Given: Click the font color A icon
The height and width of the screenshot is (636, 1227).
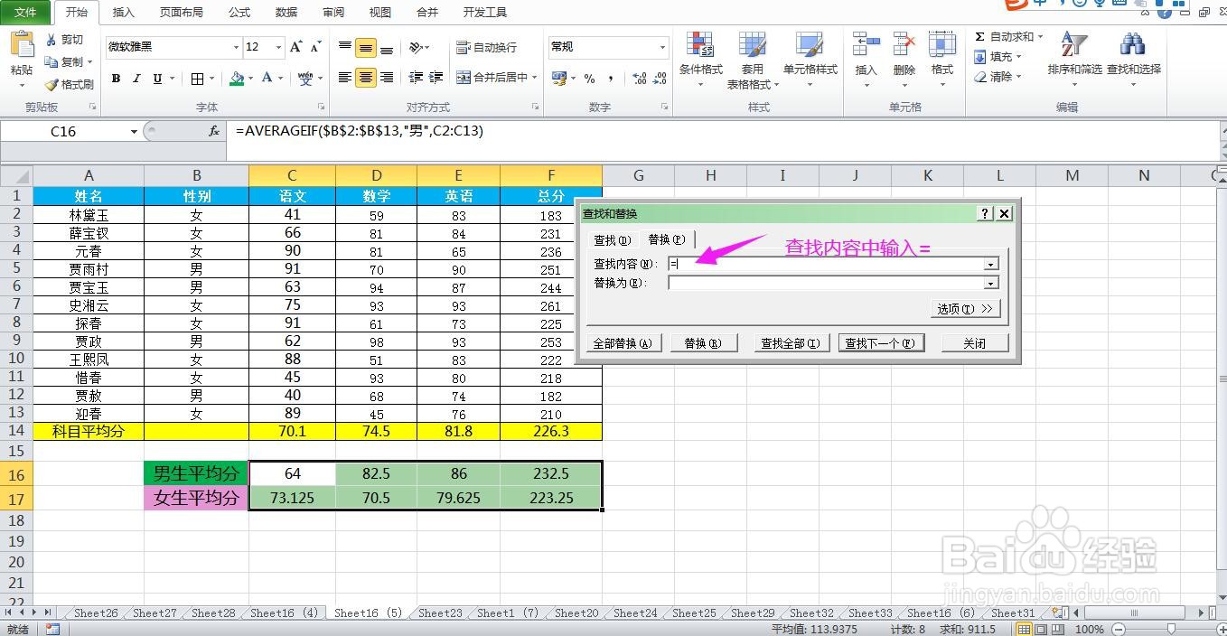Looking at the screenshot, I should [267, 79].
